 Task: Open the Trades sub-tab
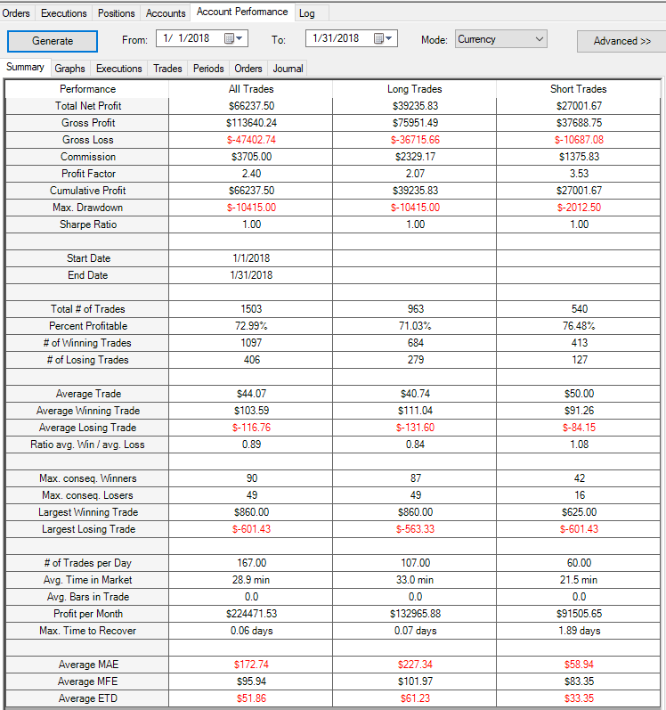[x=167, y=69]
